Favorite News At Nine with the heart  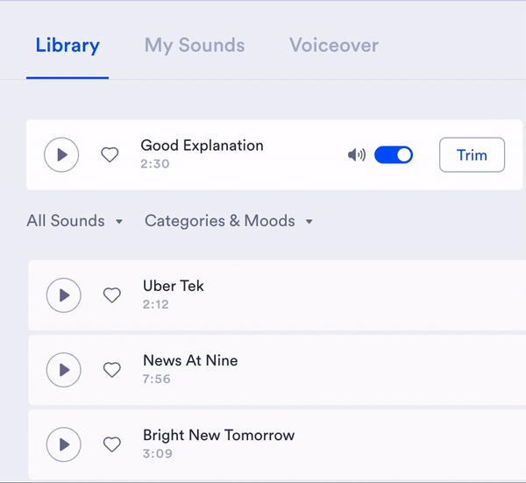(x=112, y=370)
